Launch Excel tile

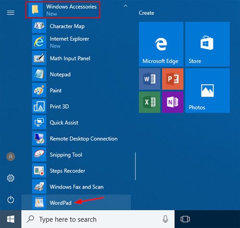click(x=150, y=102)
